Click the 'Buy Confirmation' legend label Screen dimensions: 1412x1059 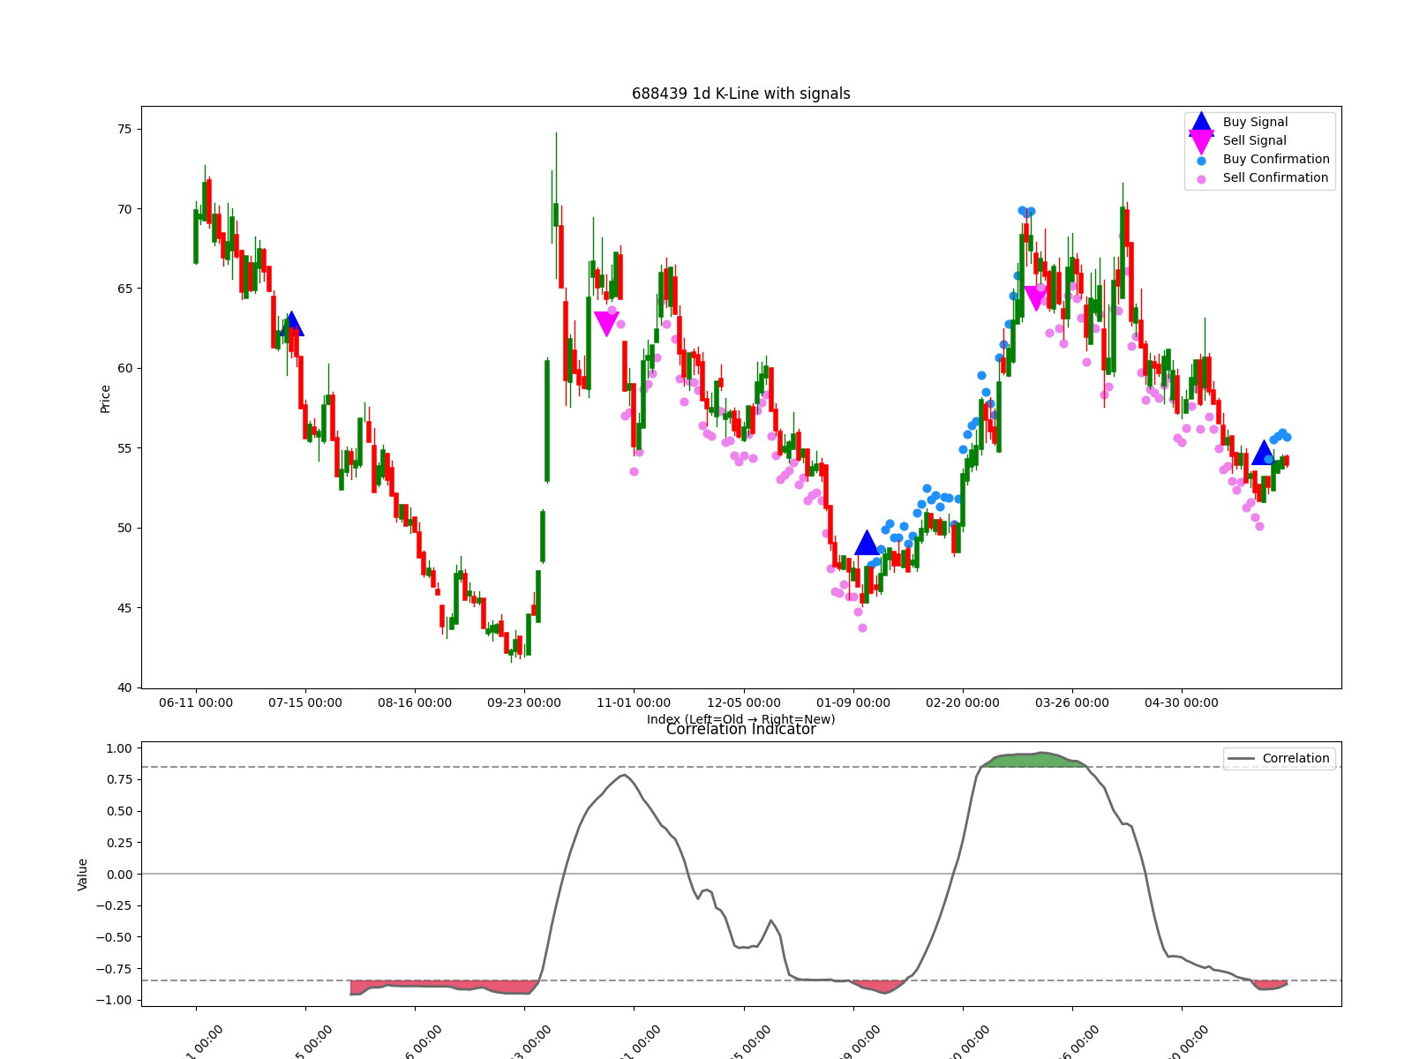pyautogui.click(x=1276, y=159)
